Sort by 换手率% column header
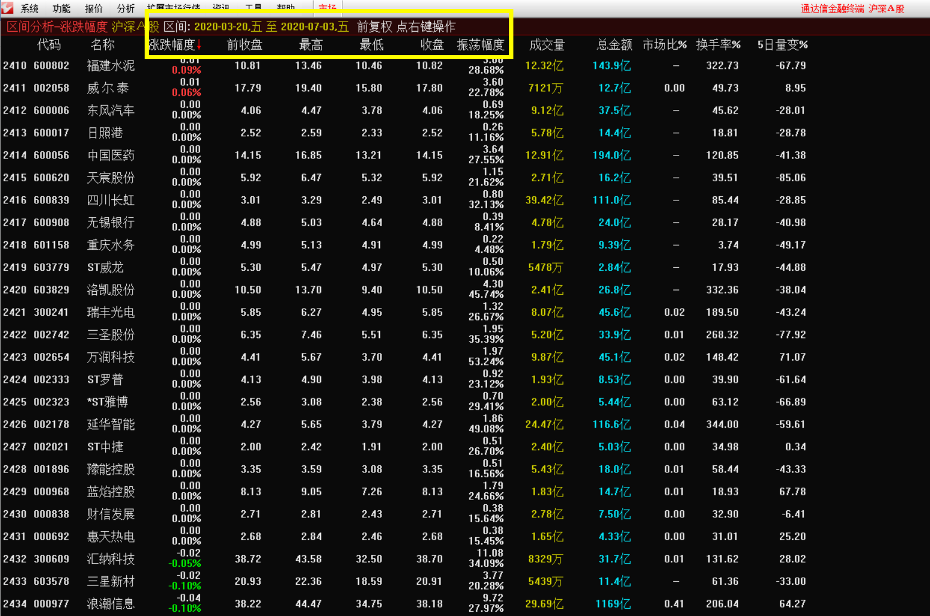 718,45
